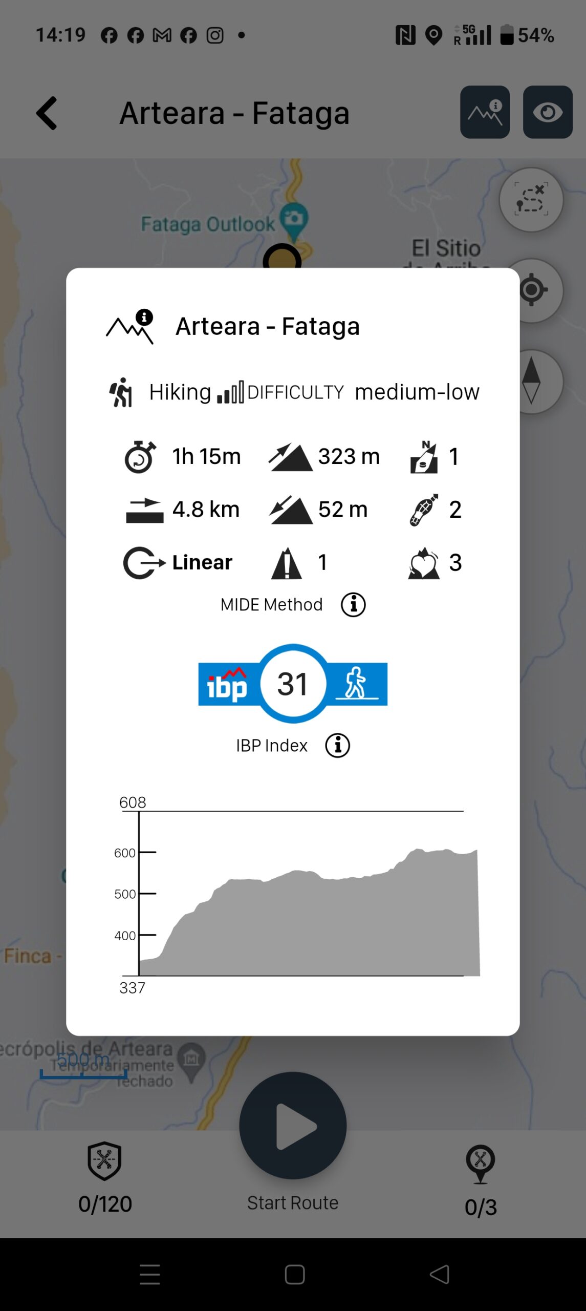Toggle the eye visibility button
Viewport: 586px width, 1311px height.
pyautogui.click(x=547, y=112)
